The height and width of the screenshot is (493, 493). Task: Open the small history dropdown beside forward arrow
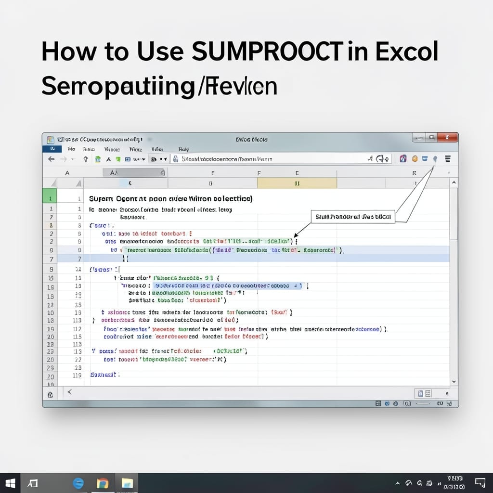pos(73,159)
